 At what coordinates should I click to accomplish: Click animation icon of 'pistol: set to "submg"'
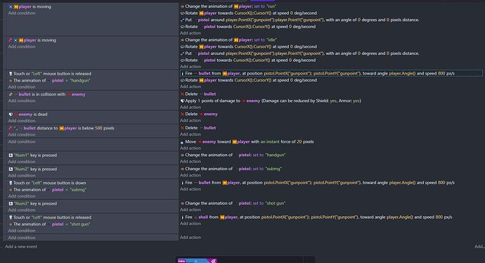click(183, 169)
